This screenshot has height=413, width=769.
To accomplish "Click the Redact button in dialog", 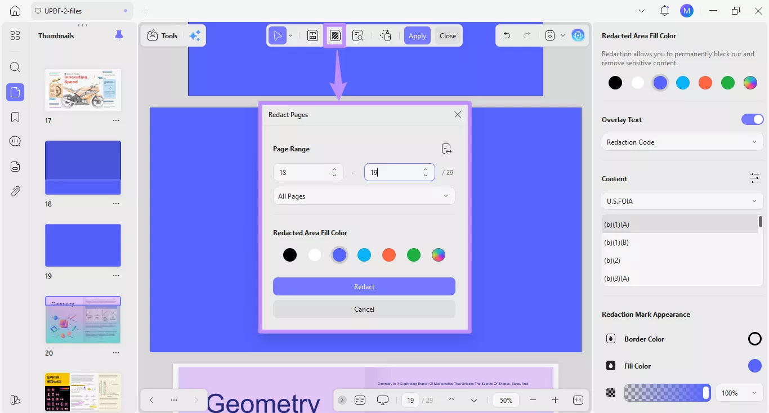I will click(364, 286).
